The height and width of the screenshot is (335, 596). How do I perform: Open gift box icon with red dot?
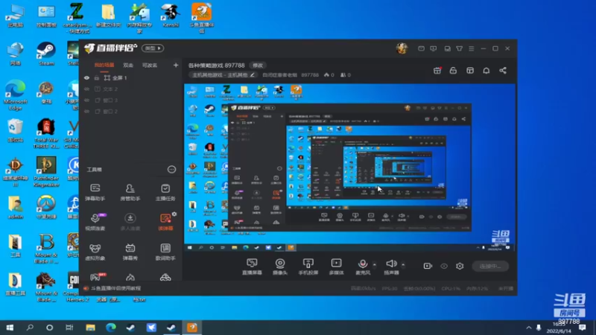click(437, 71)
